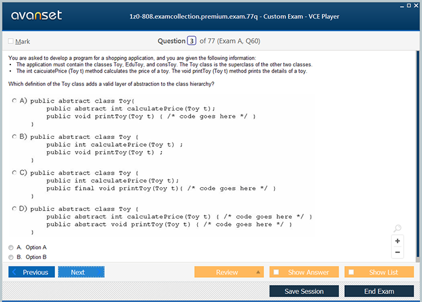Click the question number field showing 3

[192, 41]
